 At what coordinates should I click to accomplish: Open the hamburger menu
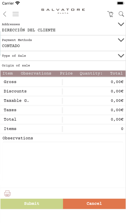15,14
